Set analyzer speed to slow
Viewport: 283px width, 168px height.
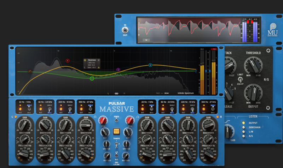(x=166, y=93)
